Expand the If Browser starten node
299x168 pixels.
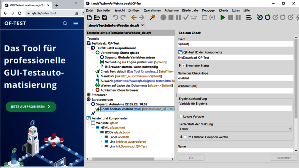[x=97, y=67]
